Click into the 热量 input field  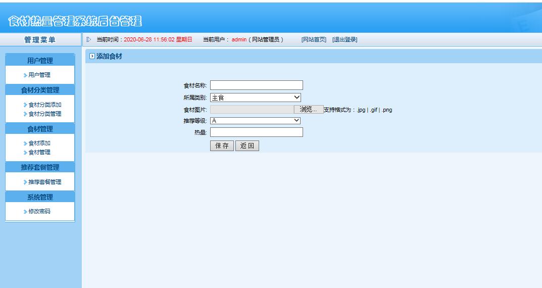point(256,132)
